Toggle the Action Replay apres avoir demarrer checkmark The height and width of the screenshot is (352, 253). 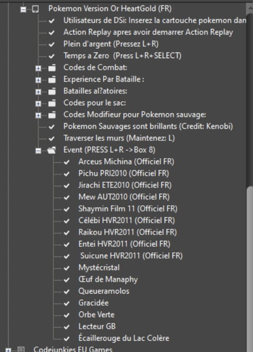[51, 33]
